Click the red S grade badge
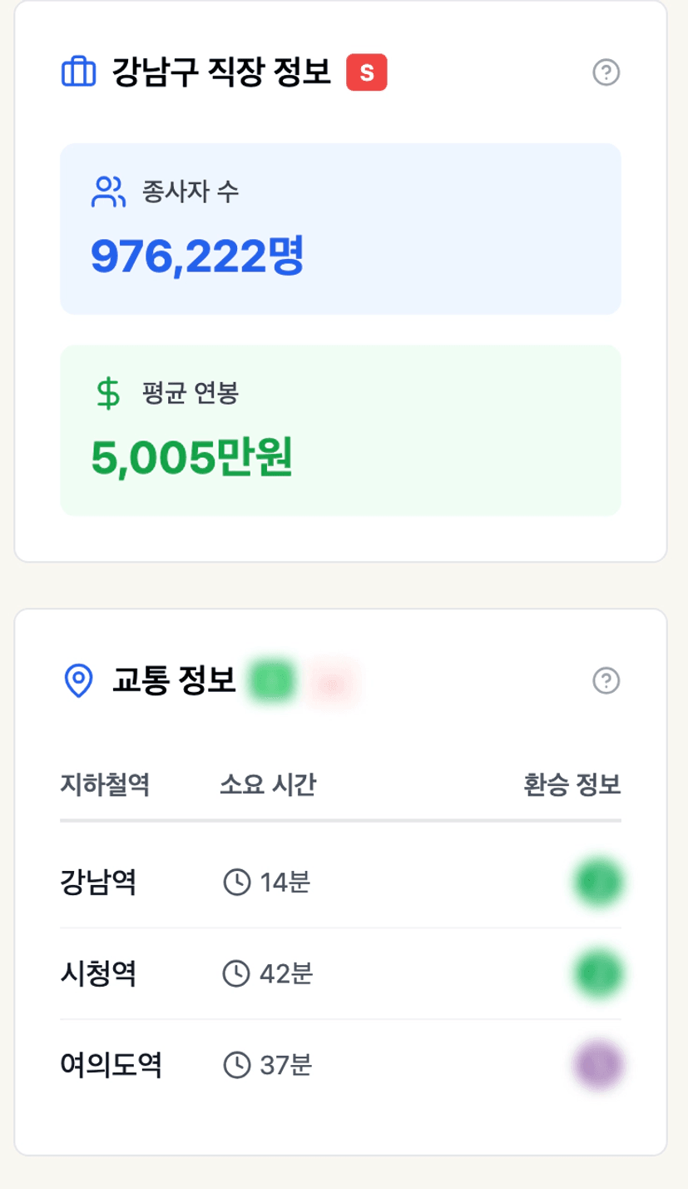 [367, 72]
